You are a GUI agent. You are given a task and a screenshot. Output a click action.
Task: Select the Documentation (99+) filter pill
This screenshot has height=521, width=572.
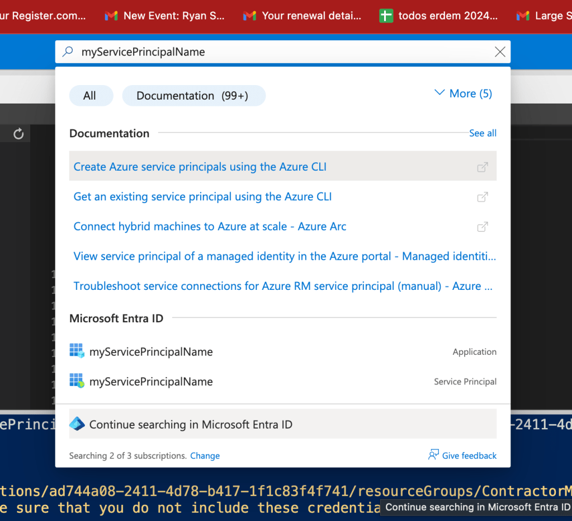pyautogui.click(x=193, y=96)
